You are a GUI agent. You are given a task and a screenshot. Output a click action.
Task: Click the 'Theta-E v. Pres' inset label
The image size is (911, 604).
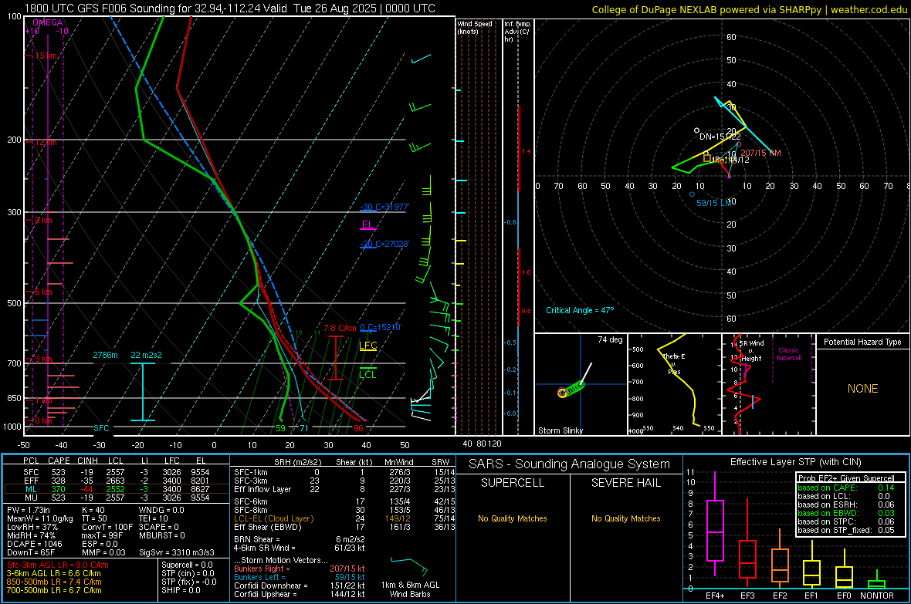coord(674,364)
